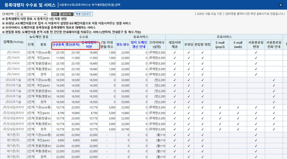Image resolution: width=287 pixels, height=159 pixels.
Task: Open 메가존(주) link in 기관(co.kr등) row
Action: [x=13, y=135]
